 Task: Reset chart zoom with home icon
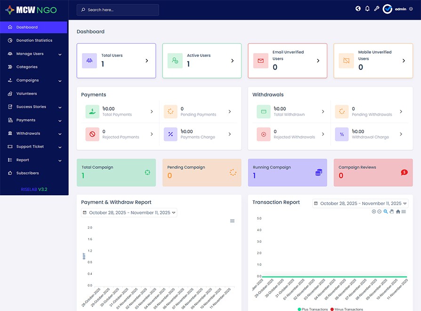point(398,212)
